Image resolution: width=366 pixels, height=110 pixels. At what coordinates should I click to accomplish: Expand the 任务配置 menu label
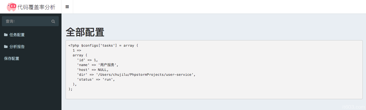click(x=17, y=35)
